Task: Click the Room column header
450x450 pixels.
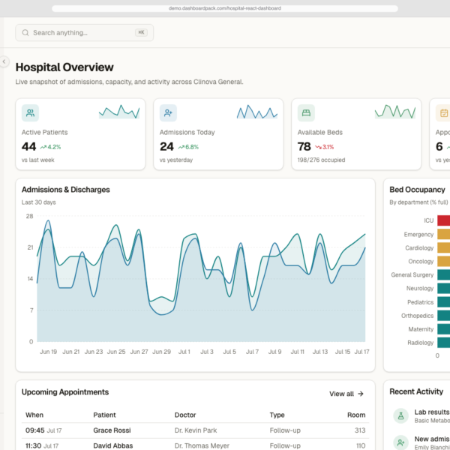Action: point(356,415)
